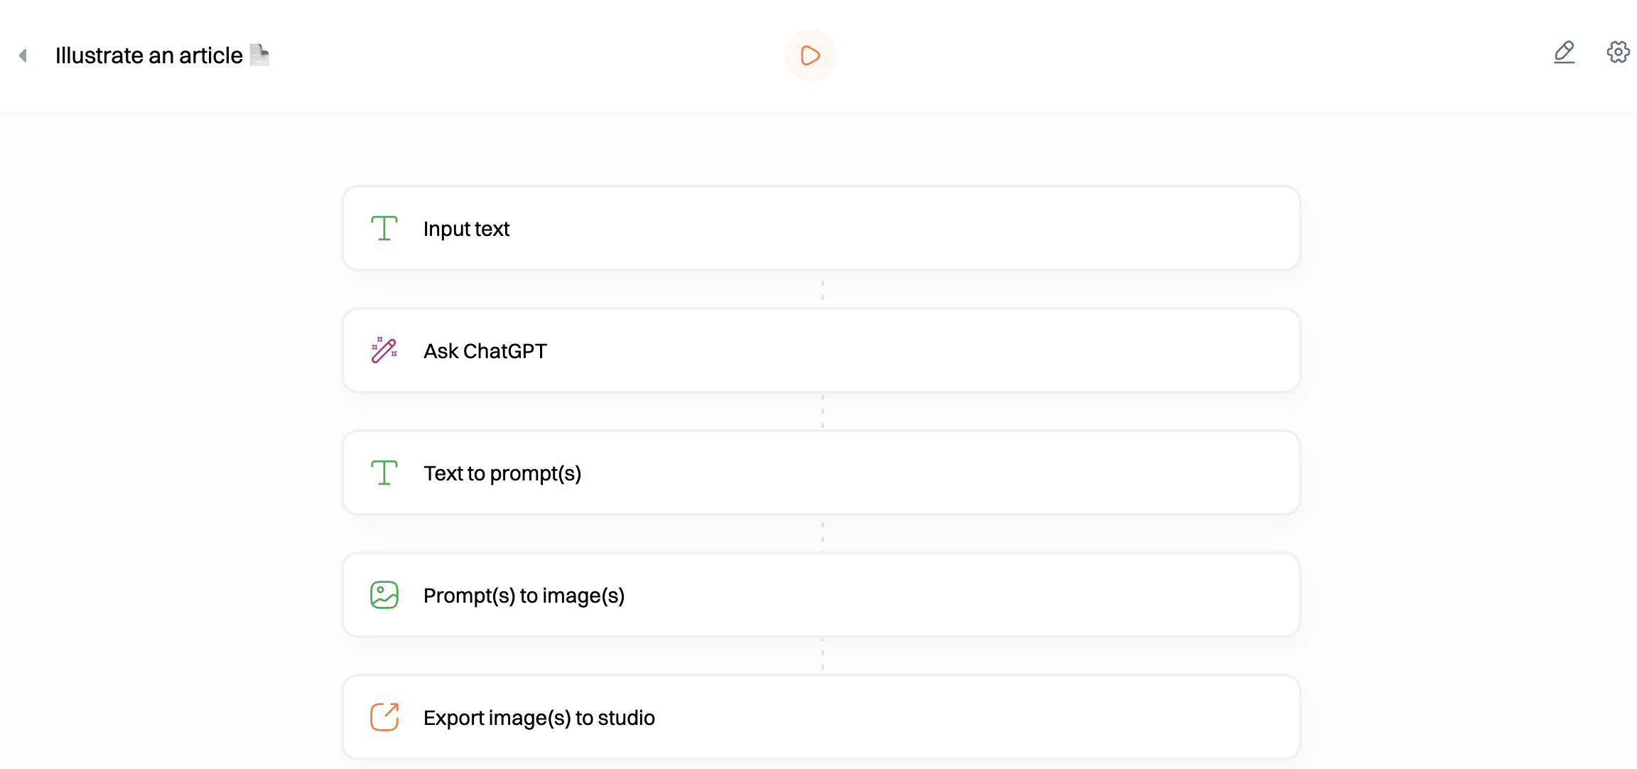Image resolution: width=1637 pixels, height=769 pixels.
Task: Expand the Ask ChatGPT step
Action: [821, 350]
